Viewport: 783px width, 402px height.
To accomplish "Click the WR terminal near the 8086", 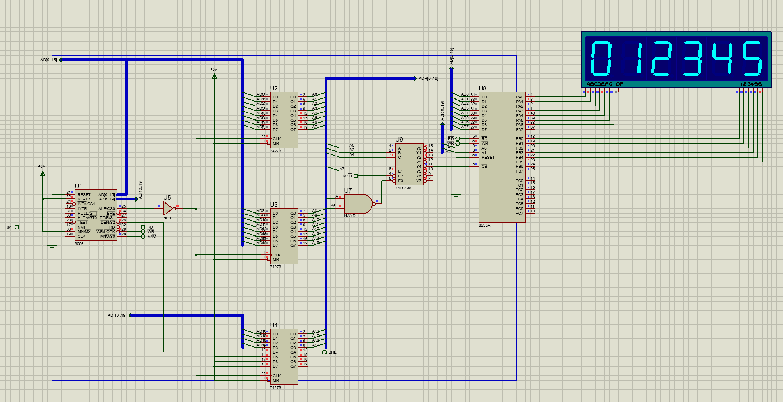I will [x=143, y=231].
